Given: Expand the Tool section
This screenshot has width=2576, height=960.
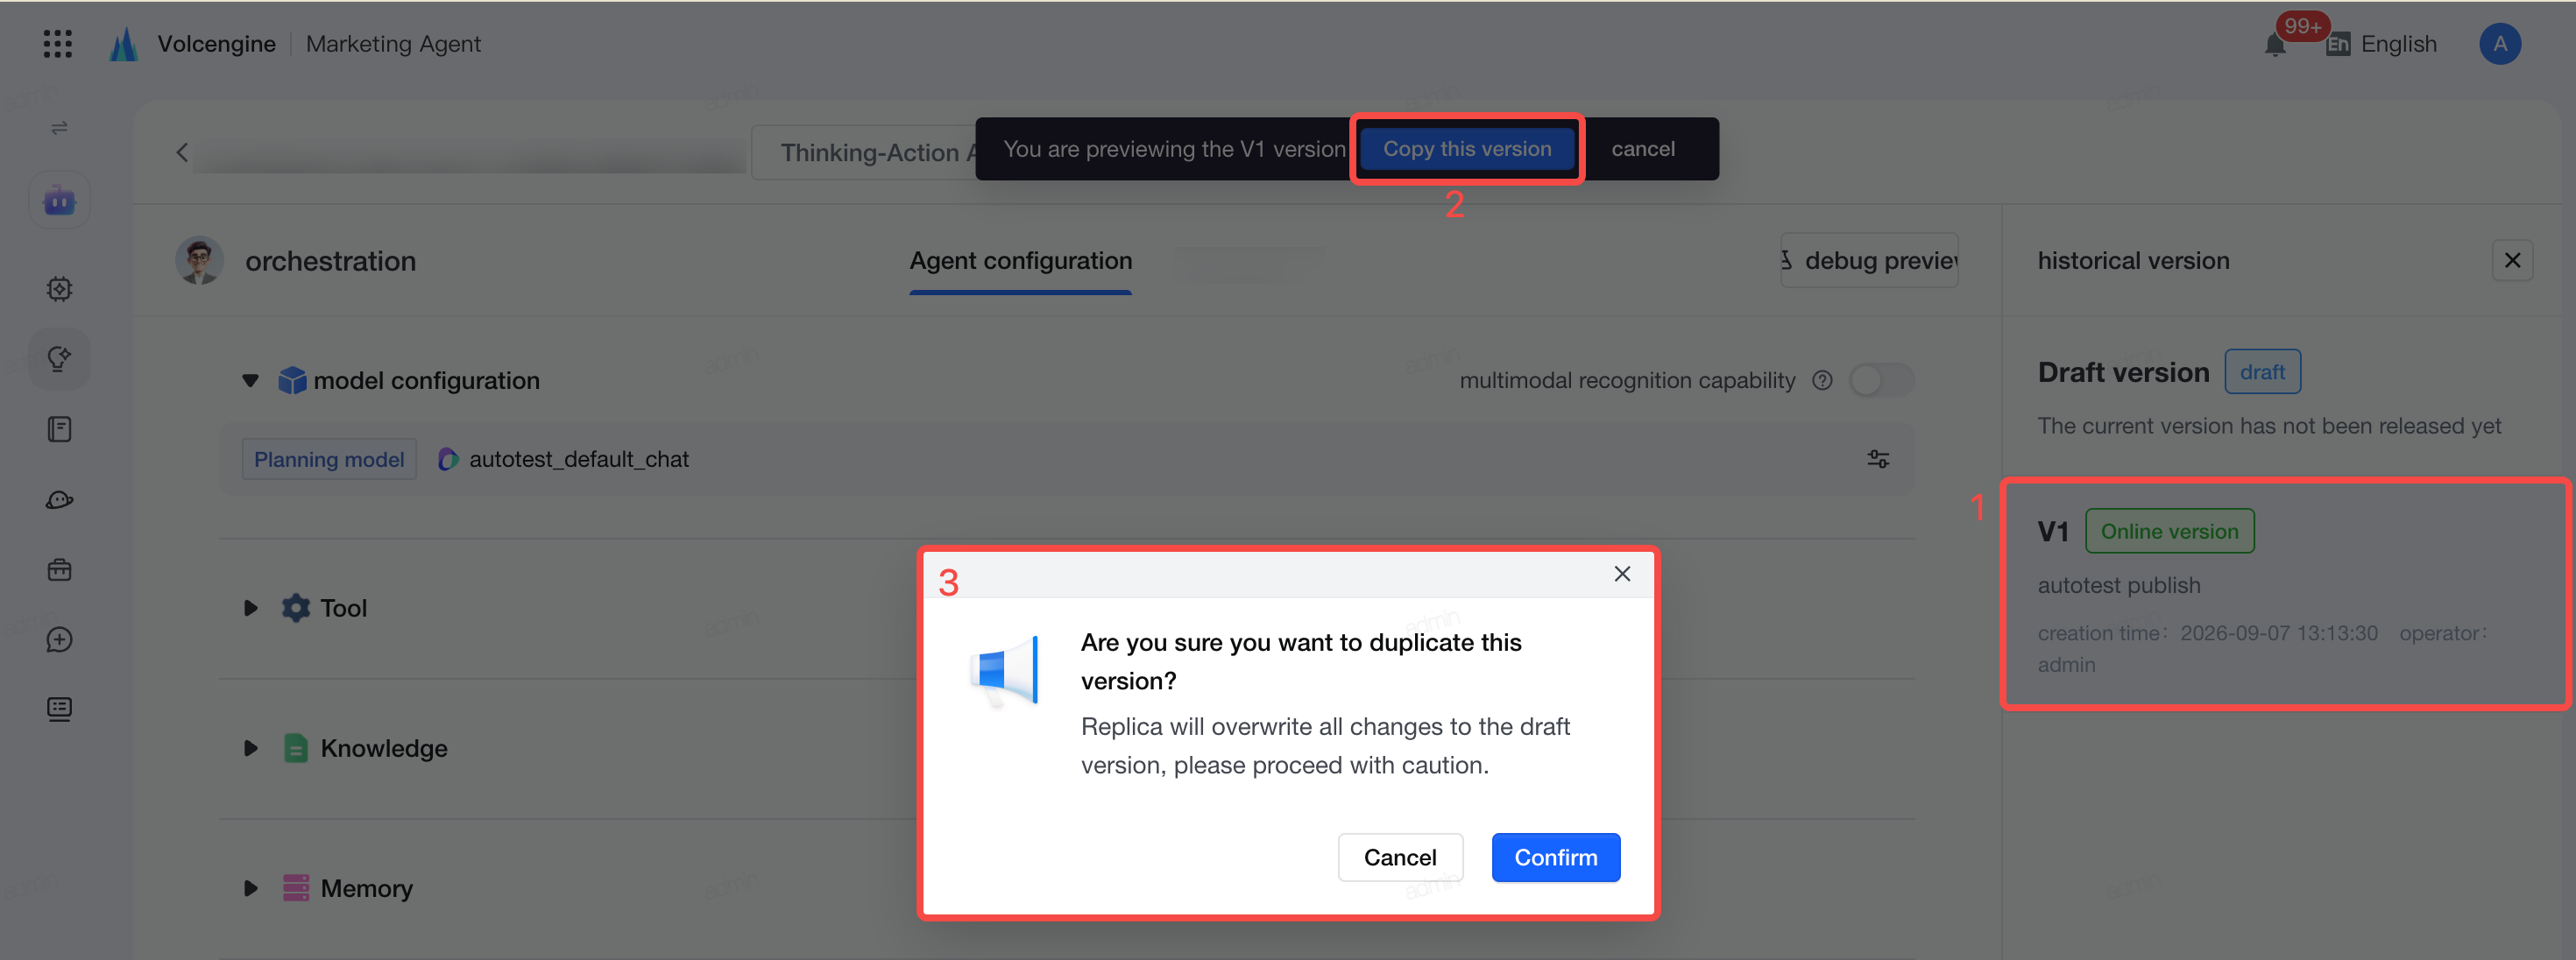Looking at the screenshot, I should 250,608.
